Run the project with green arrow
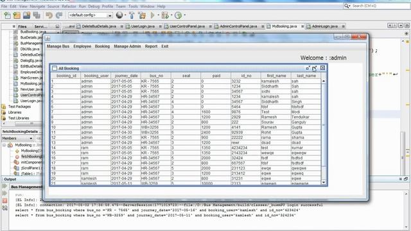 [153, 15]
